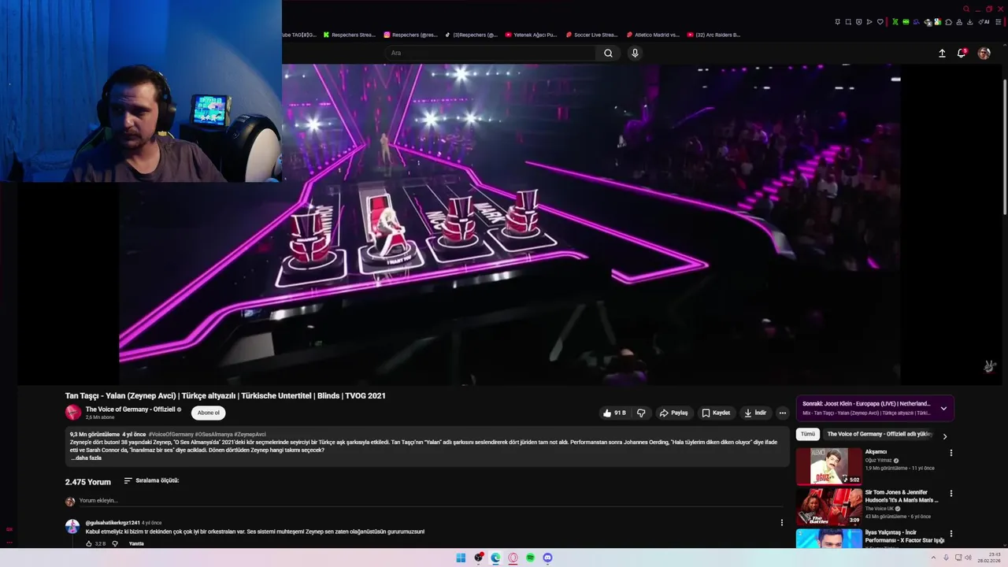1008x567 pixels.
Task: Click the browser ad-blocker shield icon
Action: (858, 22)
